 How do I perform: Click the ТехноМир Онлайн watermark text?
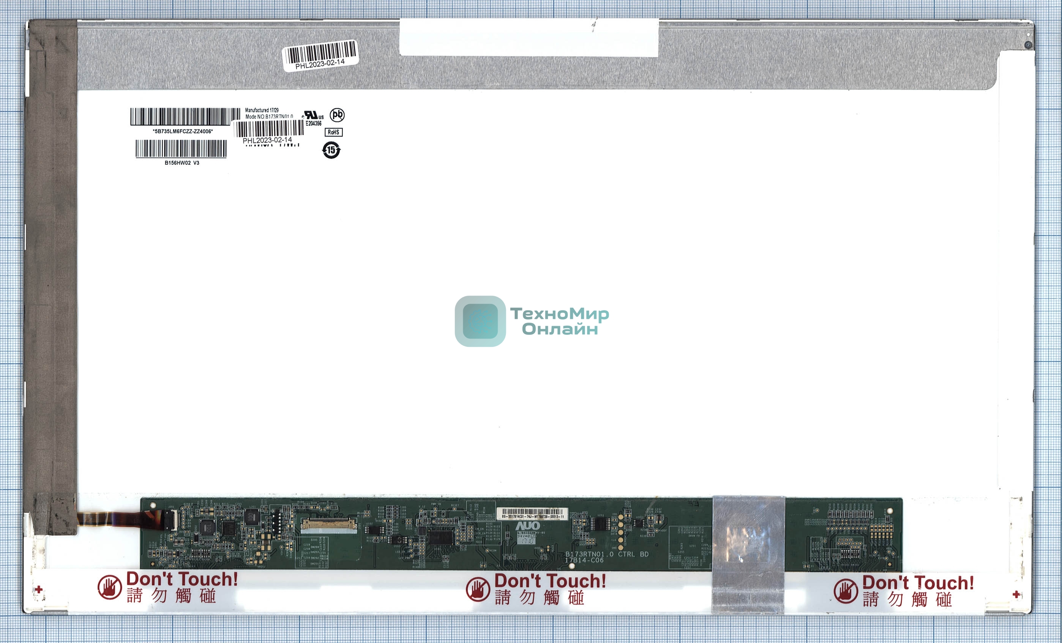point(559,321)
